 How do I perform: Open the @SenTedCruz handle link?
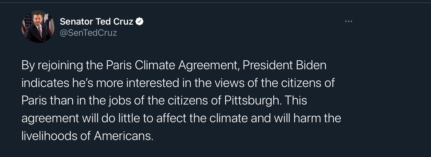88,33
